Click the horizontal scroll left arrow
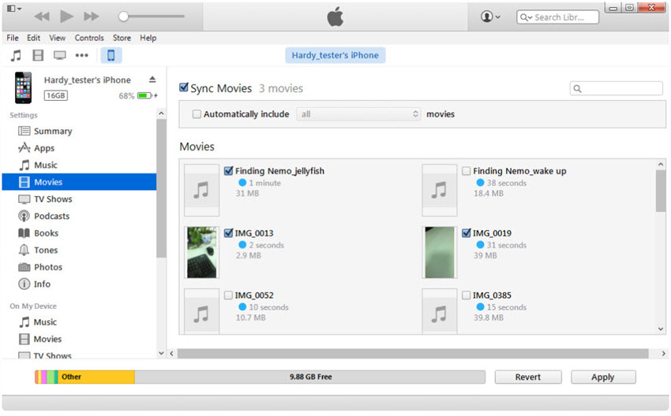Viewport: 671px width, 416px height. coord(171,354)
